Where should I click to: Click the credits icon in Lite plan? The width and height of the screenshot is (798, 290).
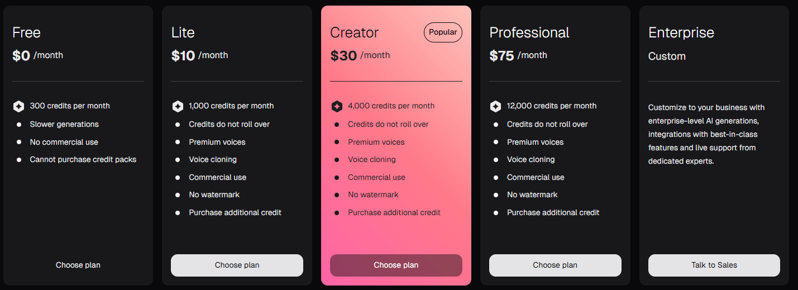(x=178, y=106)
